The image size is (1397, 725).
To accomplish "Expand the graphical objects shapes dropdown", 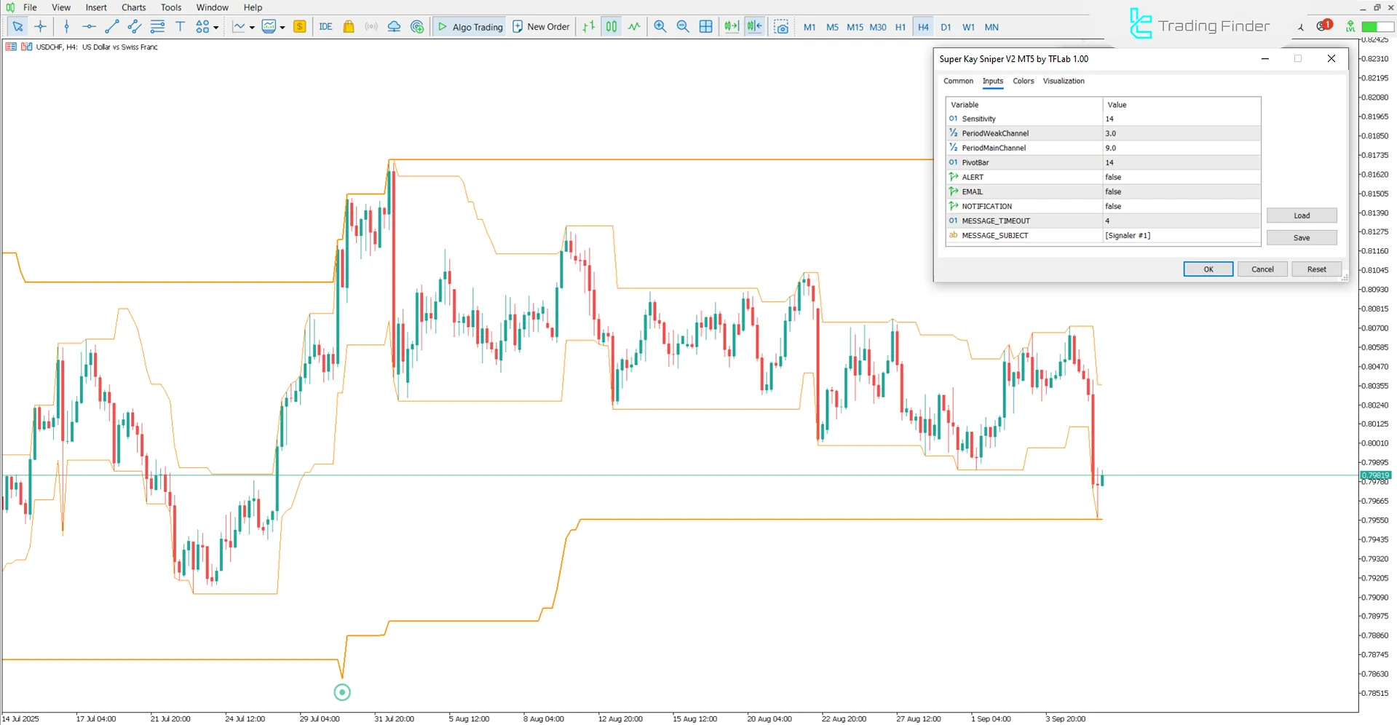I will (x=216, y=28).
